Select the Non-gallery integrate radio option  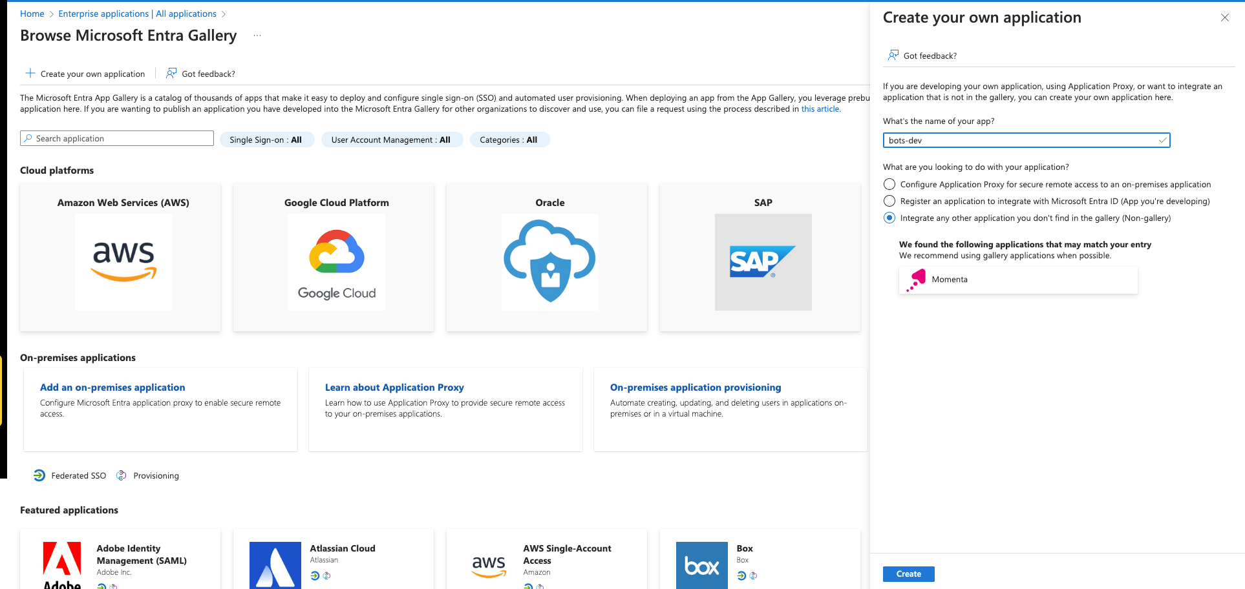pos(889,218)
